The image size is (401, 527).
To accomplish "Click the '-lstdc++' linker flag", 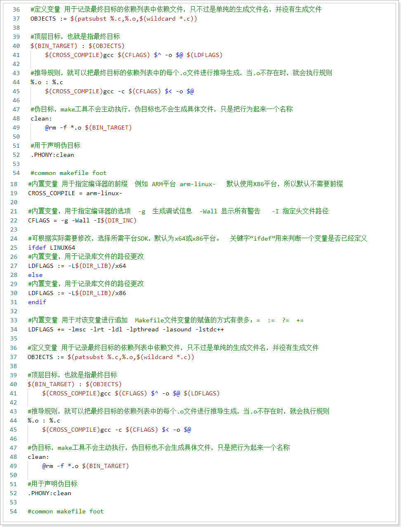I will click(x=210, y=329).
